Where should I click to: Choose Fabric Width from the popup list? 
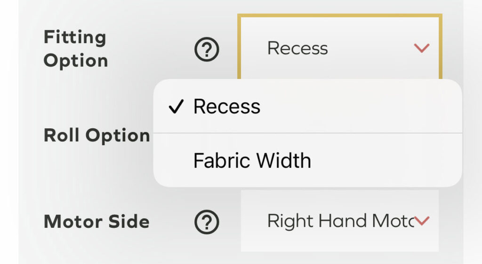point(252,161)
